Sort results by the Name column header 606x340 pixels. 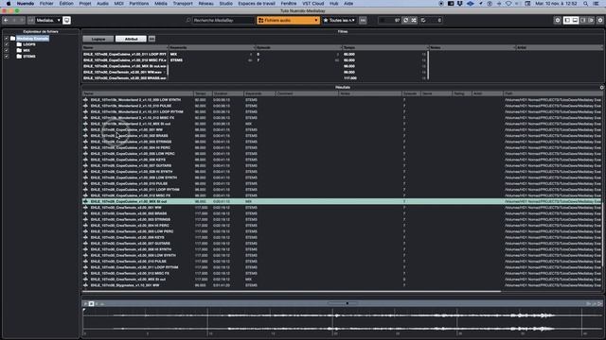pos(137,93)
